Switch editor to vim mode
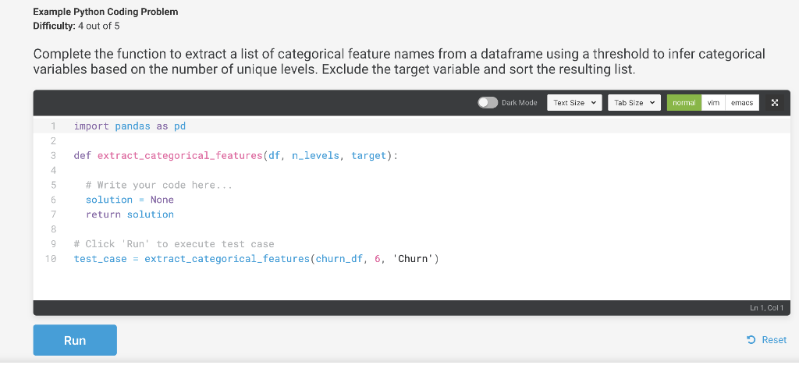Viewport: 799px width, 365px height. [713, 103]
